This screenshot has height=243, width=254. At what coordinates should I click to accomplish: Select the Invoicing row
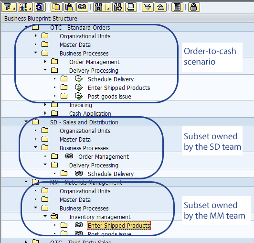click(x=81, y=105)
